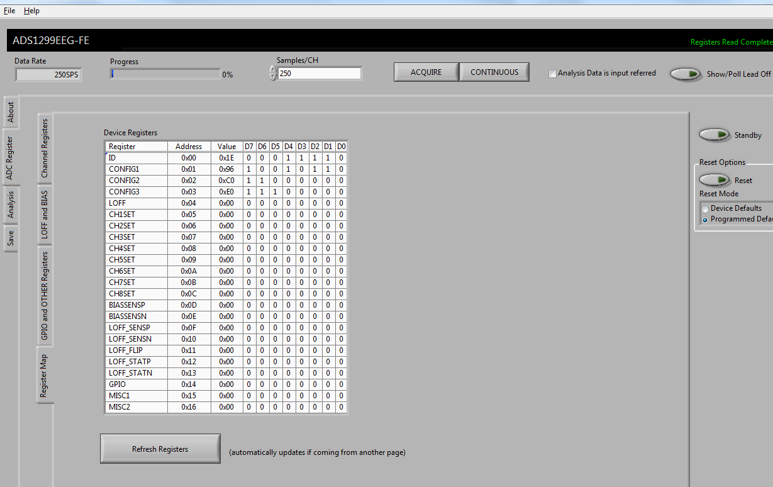Click the D0 column header
Image resolution: width=773 pixels, height=487 pixels.
click(x=341, y=147)
